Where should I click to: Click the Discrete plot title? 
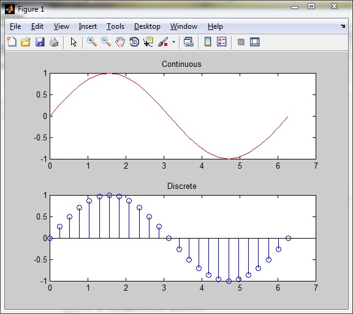181,186
